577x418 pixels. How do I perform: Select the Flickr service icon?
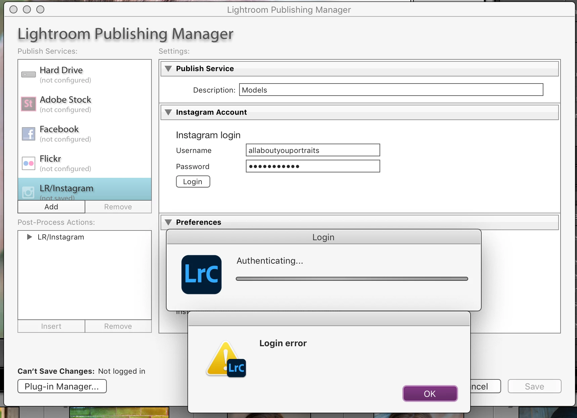tap(29, 163)
